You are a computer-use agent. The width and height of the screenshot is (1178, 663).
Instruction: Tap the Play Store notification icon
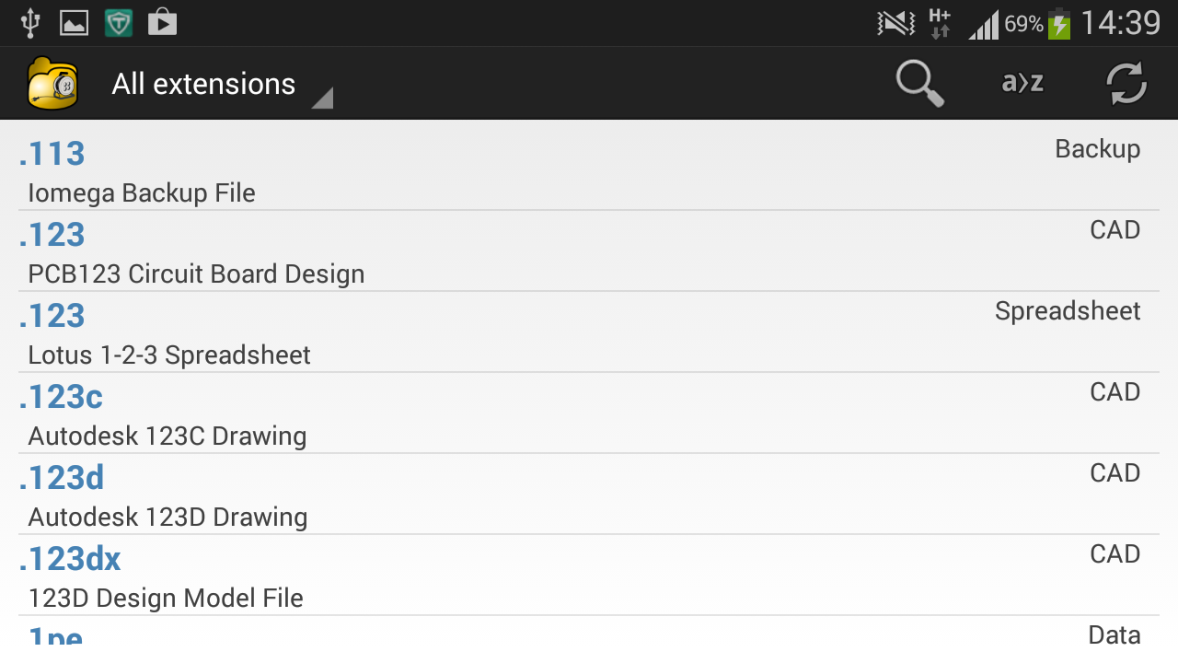click(162, 22)
